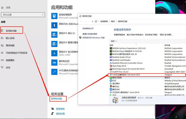This screenshot has width=186, height=119.
Task: Select NVIDIA GeForce Experience 3.20.3.63 row
Action: [x=148, y=48]
